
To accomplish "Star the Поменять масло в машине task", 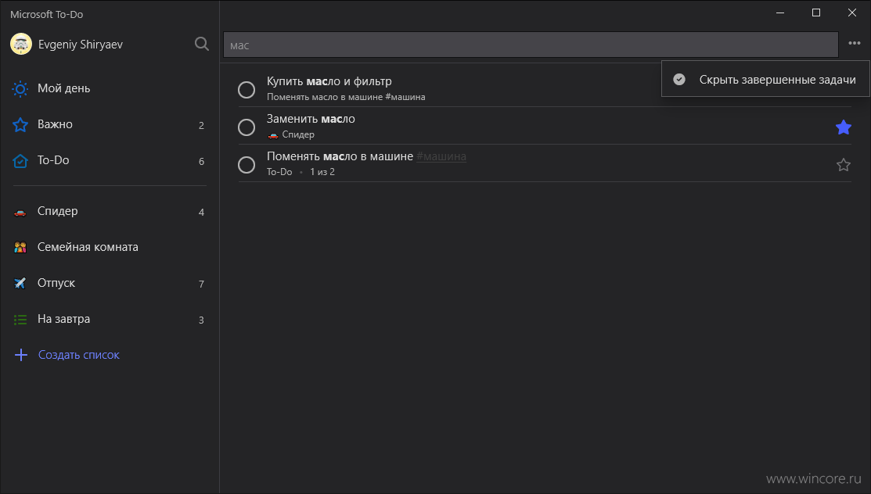I will click(x=844, y=165).
